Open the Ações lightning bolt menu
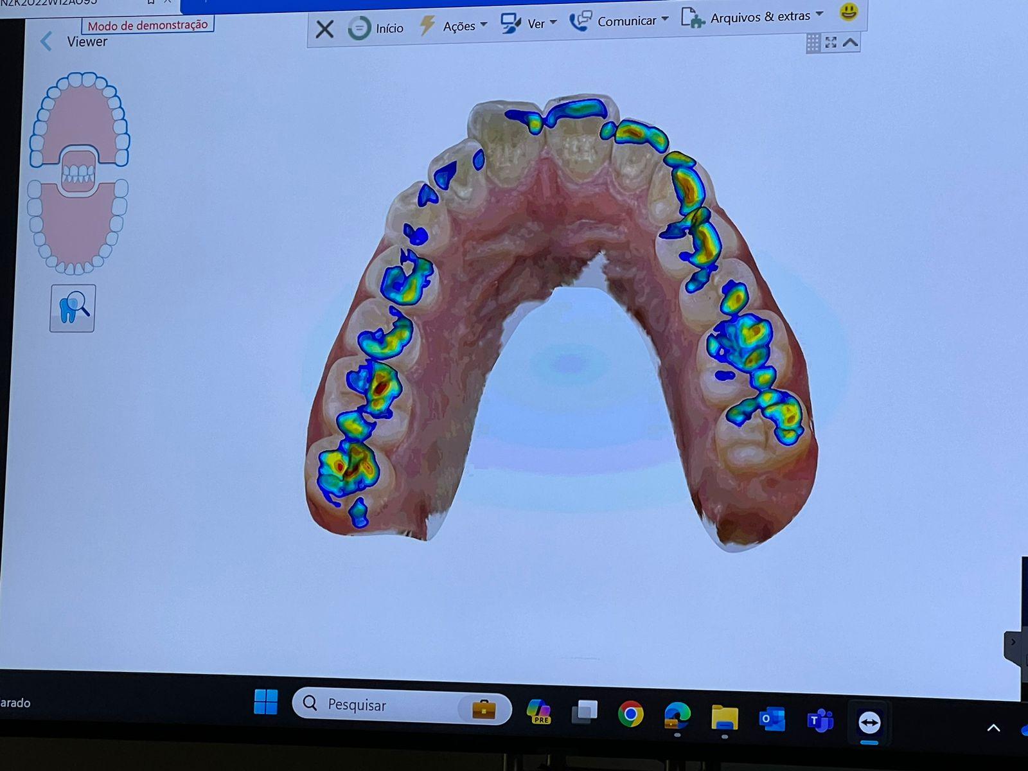Viewport: 1028px width, 771px height. tap(427, 25)
